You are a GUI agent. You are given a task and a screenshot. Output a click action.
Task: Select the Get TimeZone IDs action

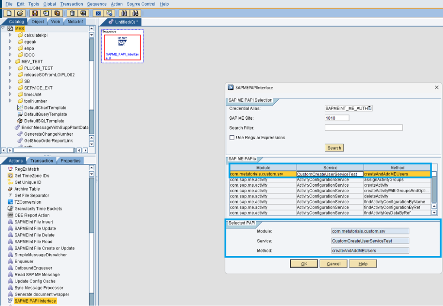click(x=32, y=176)
